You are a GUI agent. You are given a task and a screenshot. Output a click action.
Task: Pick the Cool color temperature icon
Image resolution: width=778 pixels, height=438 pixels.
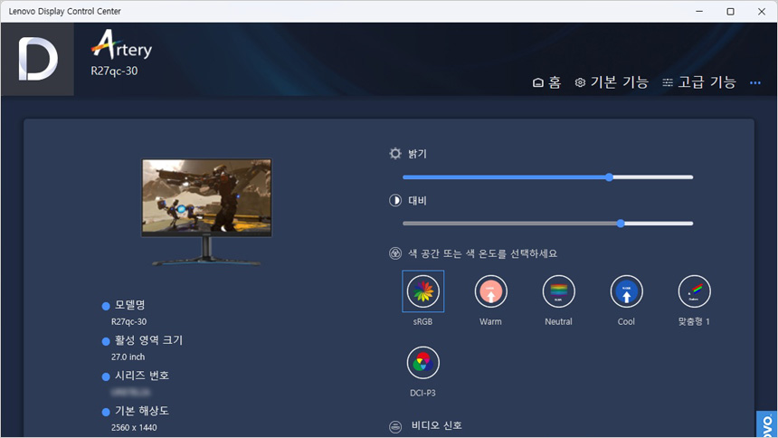[626, 291]
